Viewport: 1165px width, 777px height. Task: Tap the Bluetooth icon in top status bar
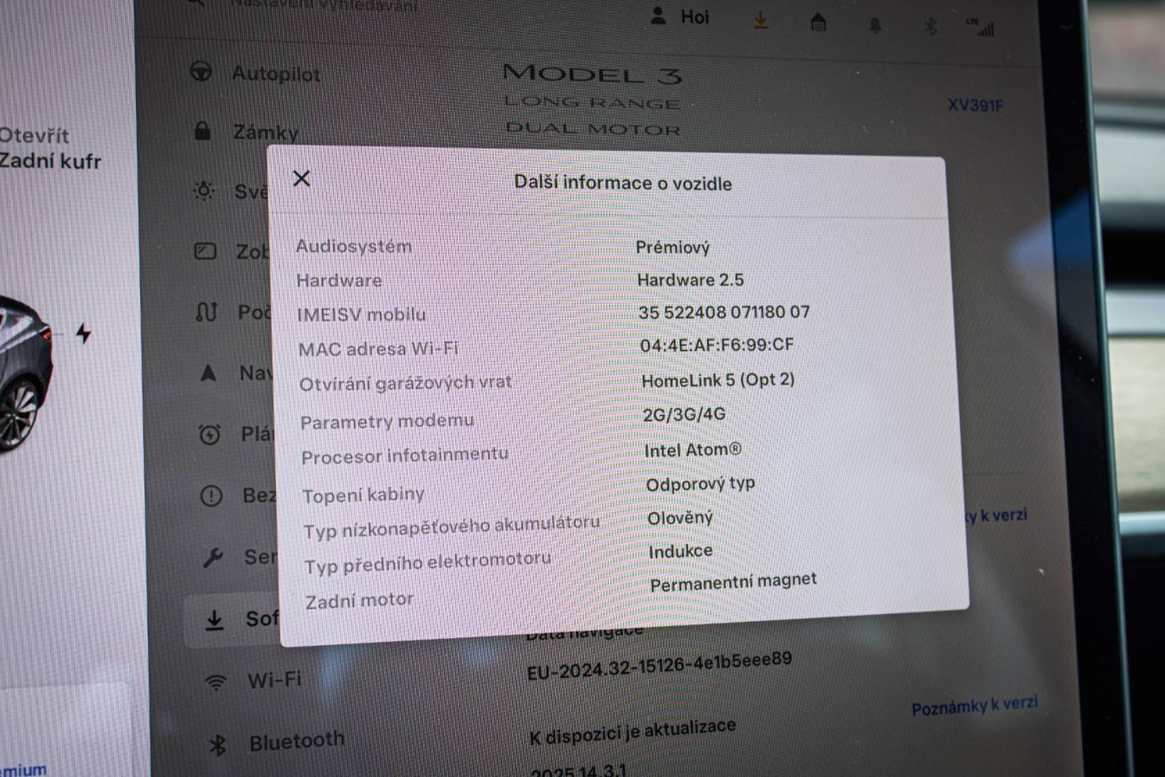[931, 27]
